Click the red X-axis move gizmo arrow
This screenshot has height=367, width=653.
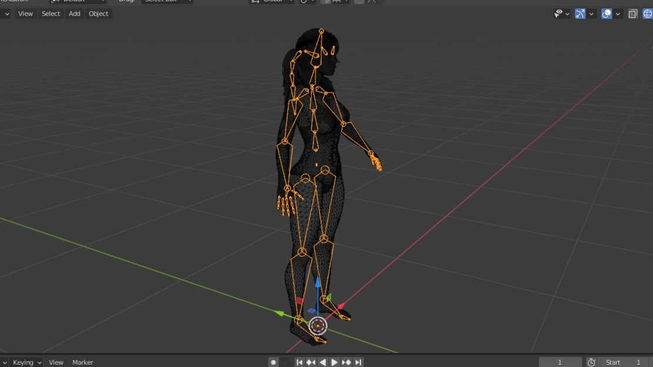pyautogui.click(x=341, y=307)
